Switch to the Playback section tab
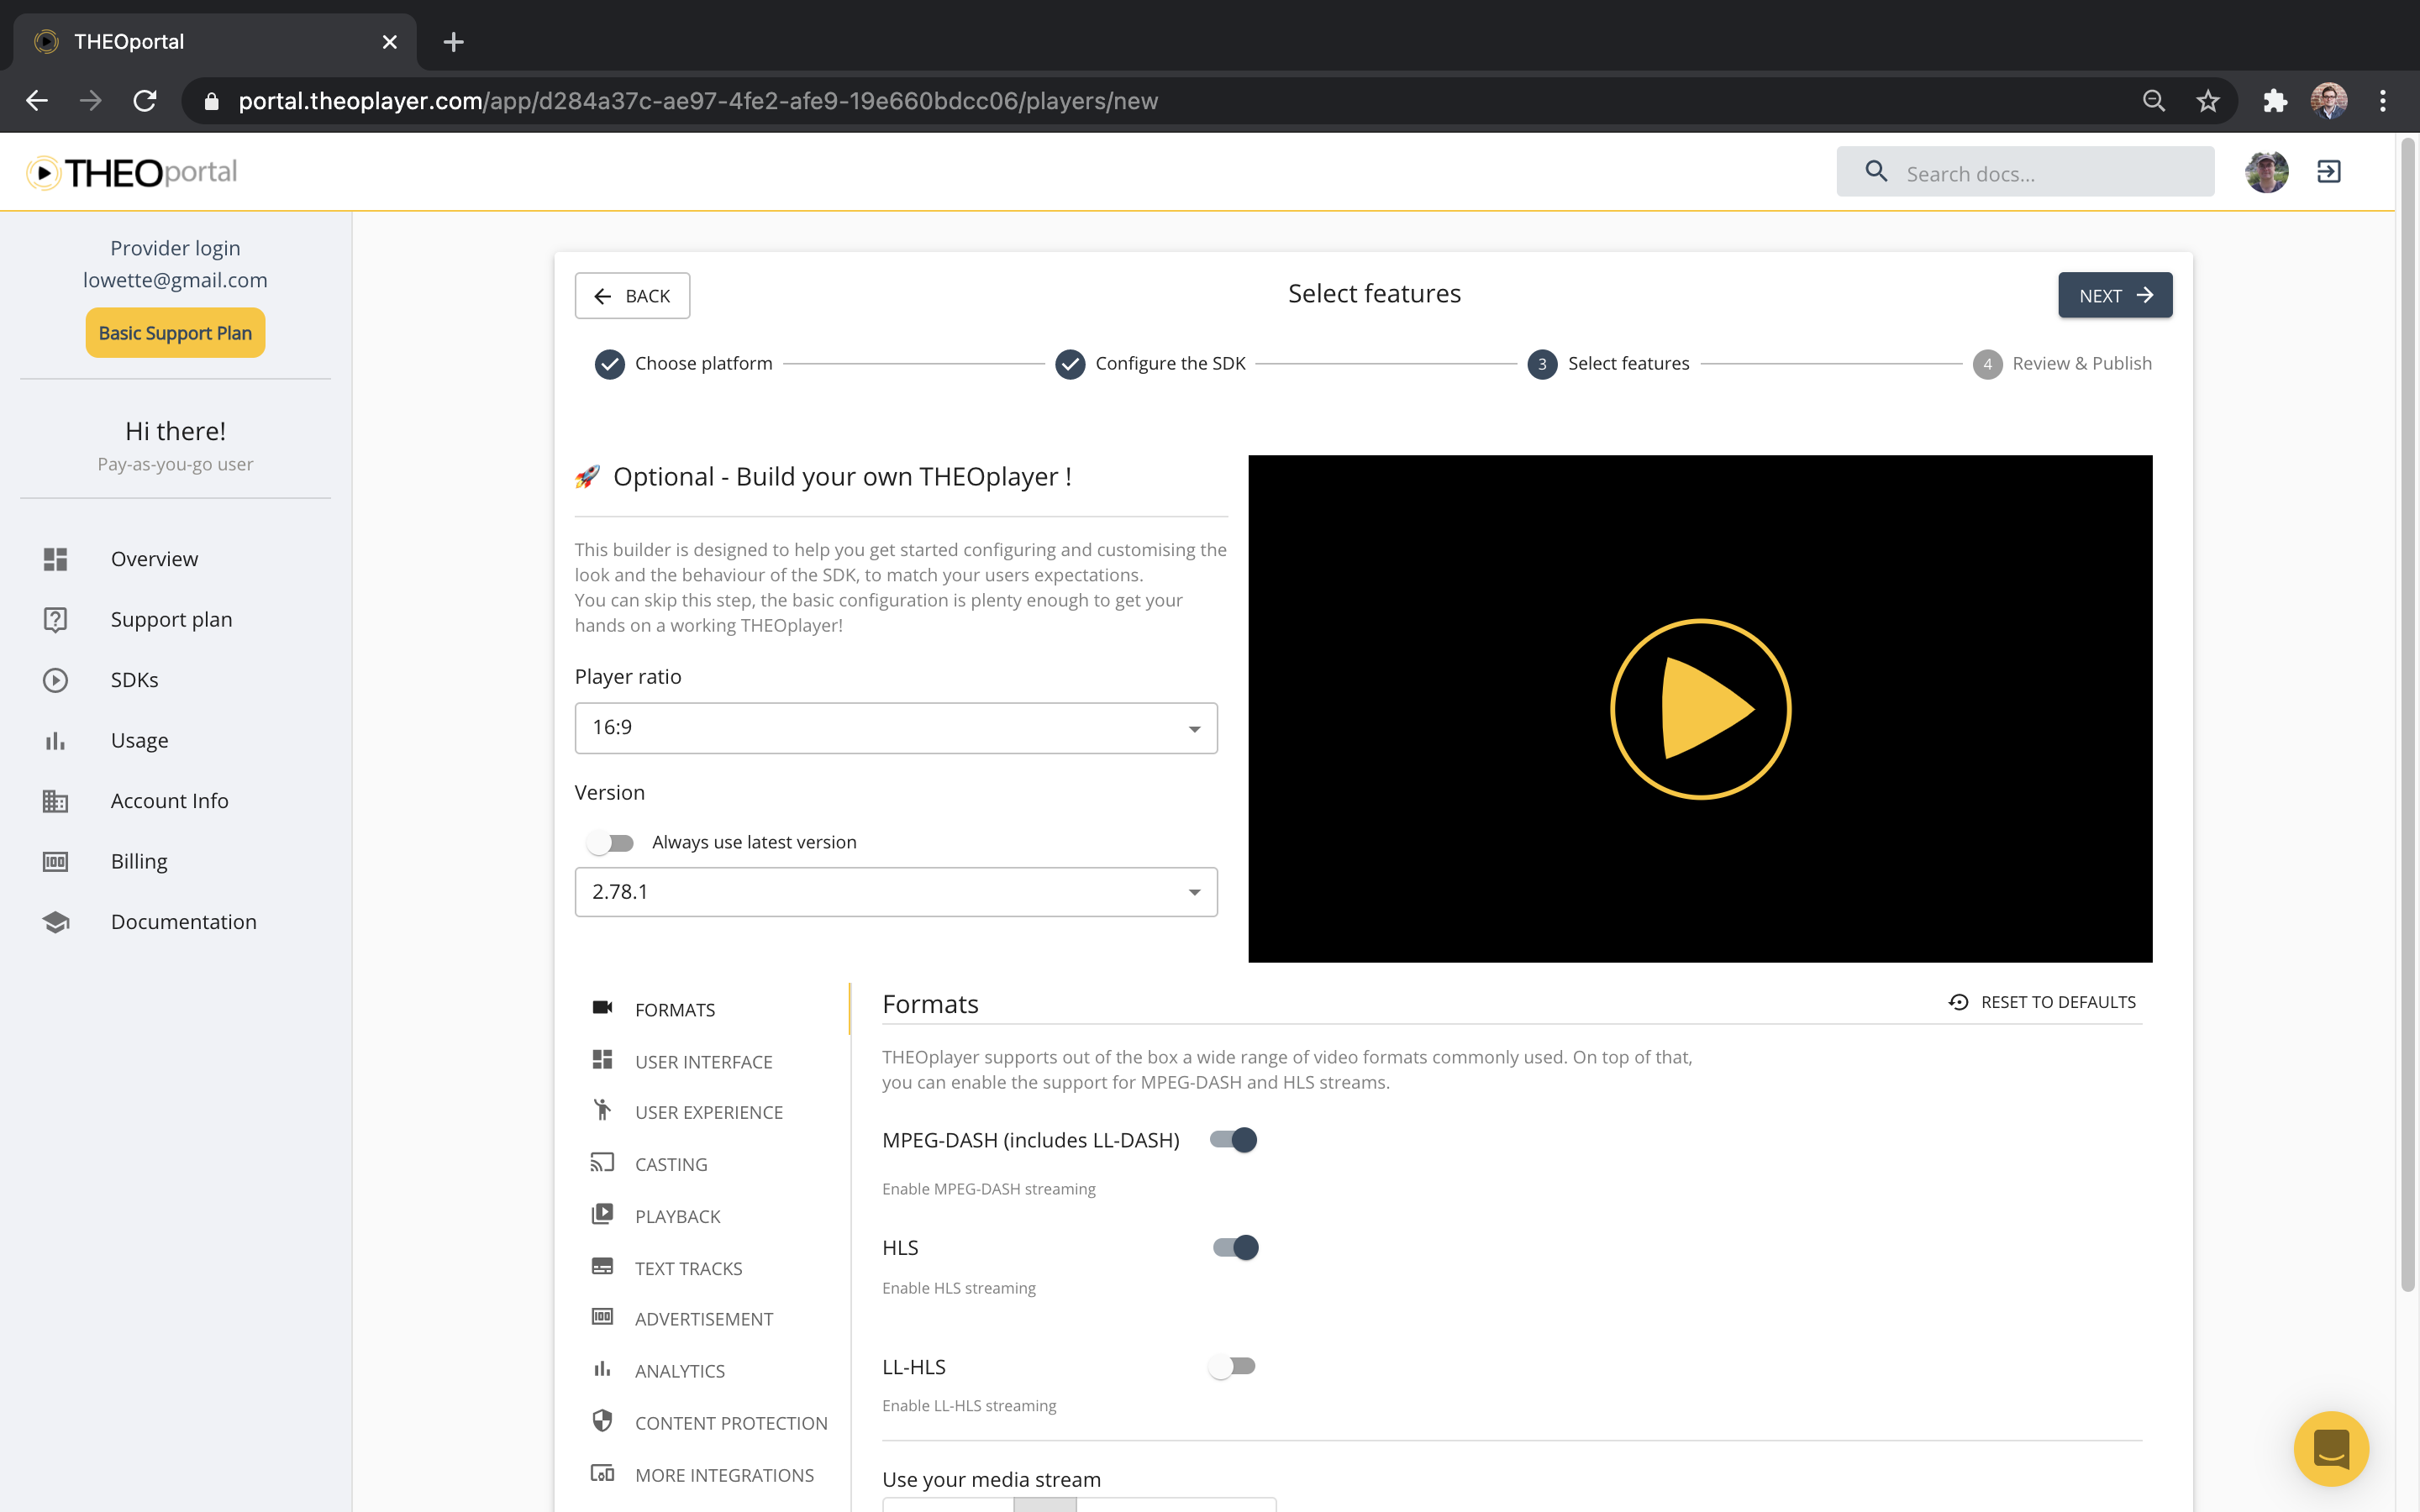 pos(677,1215)
